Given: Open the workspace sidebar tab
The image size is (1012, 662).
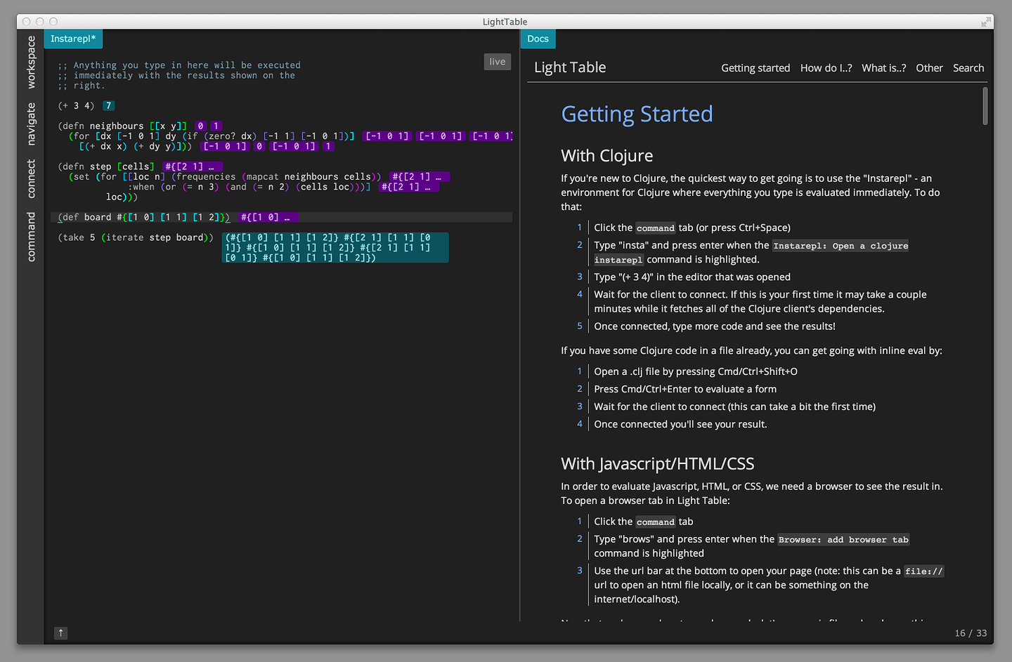Looking at the screenshot, I should (x=31, y=62).
